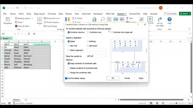The image size is (193, 108).
Task: Click the Search box
Action: click(x=98, y=8)
